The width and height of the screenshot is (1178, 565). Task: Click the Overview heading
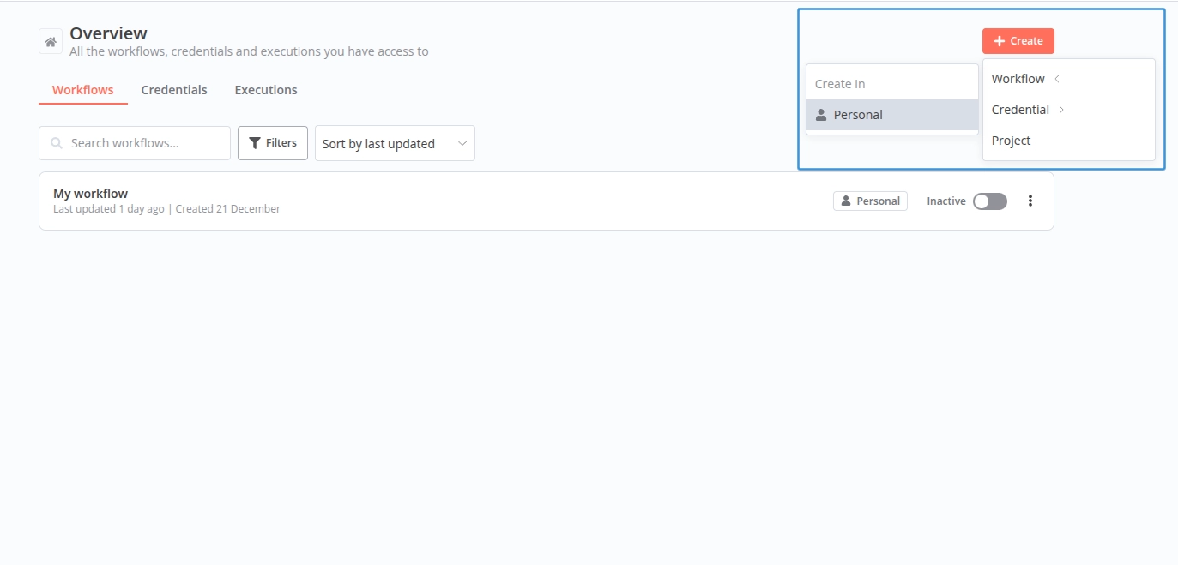coord(108,33)
